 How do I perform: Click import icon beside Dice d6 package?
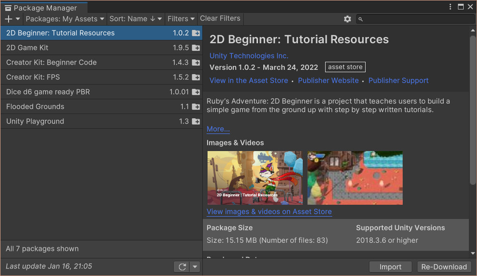196,92
